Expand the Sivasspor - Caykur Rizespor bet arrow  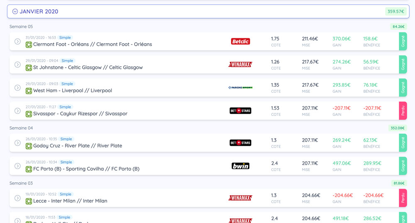tap(17, 111)
